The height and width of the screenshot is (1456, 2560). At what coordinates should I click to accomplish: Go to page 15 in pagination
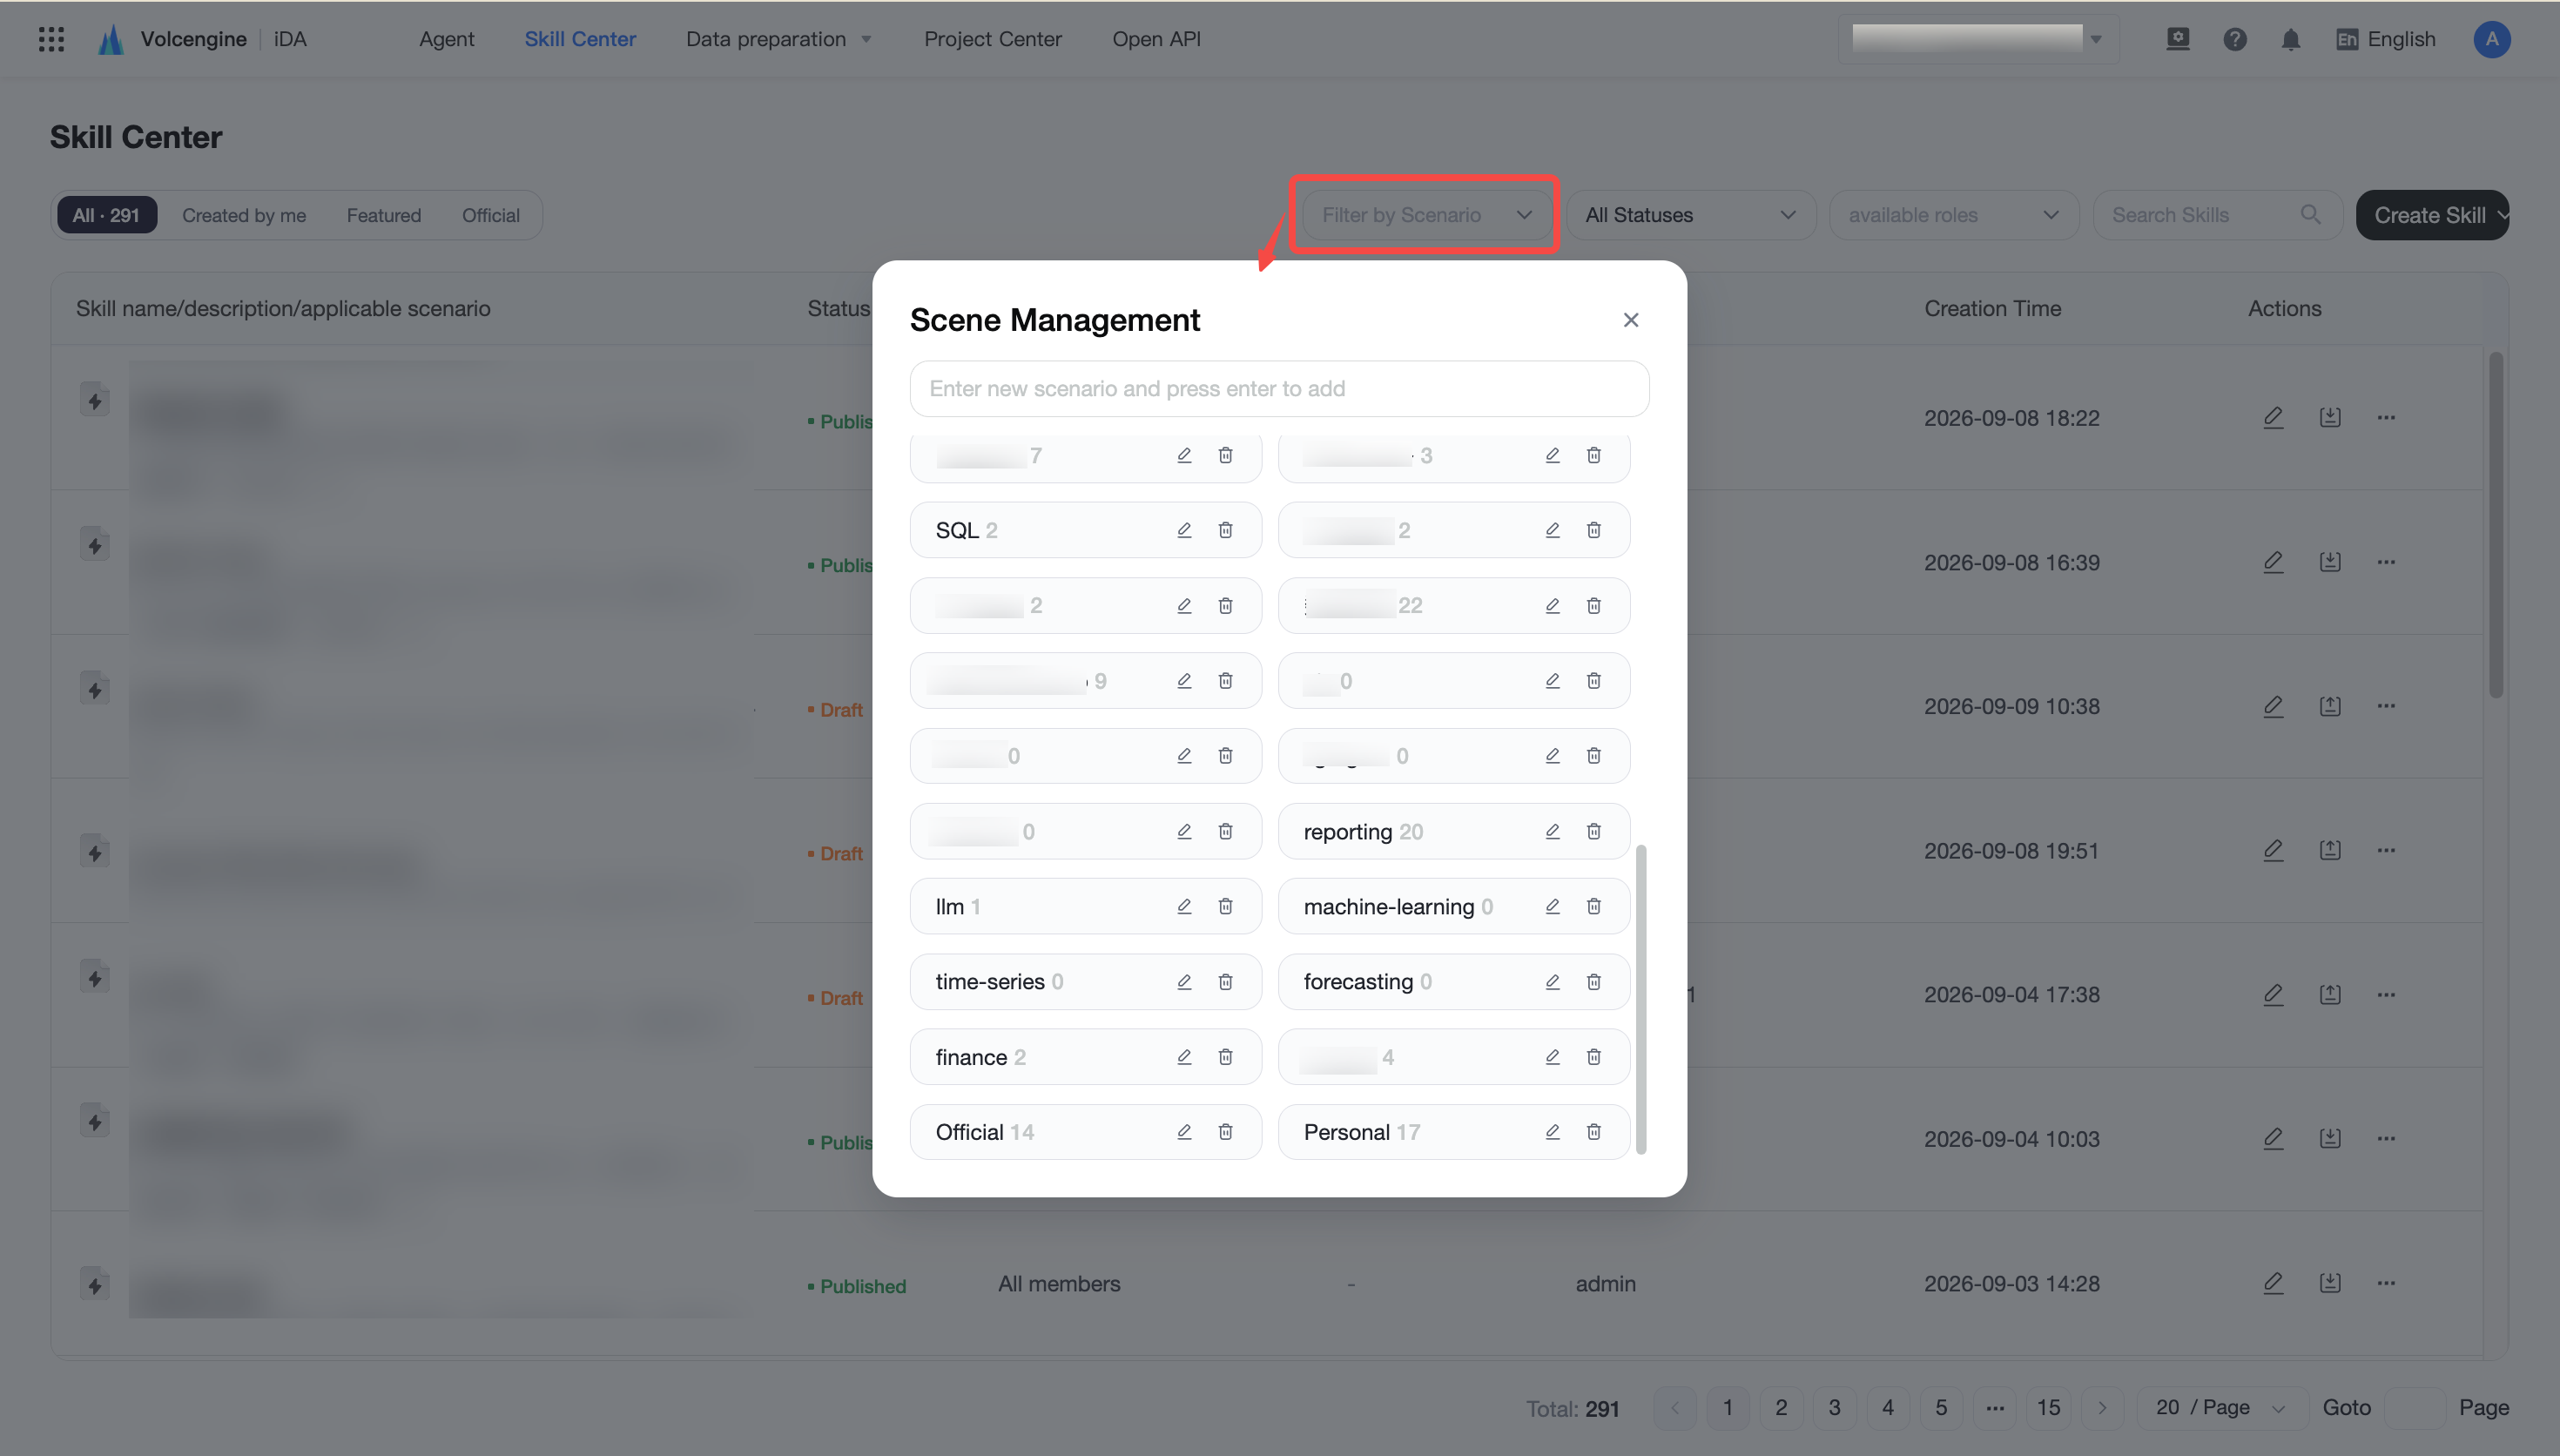click(x=2048, y=1407)
